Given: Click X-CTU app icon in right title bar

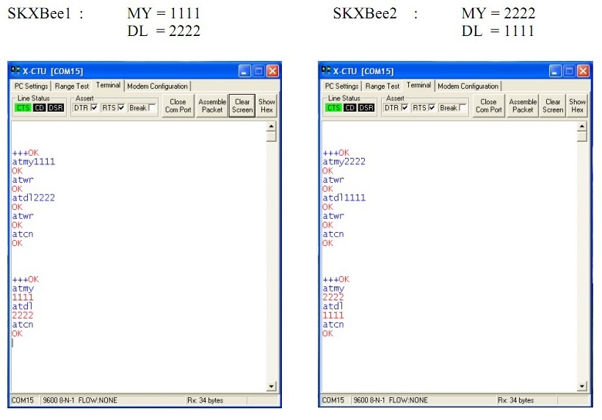Looking at the screenshot, I should tap(326, 70).
